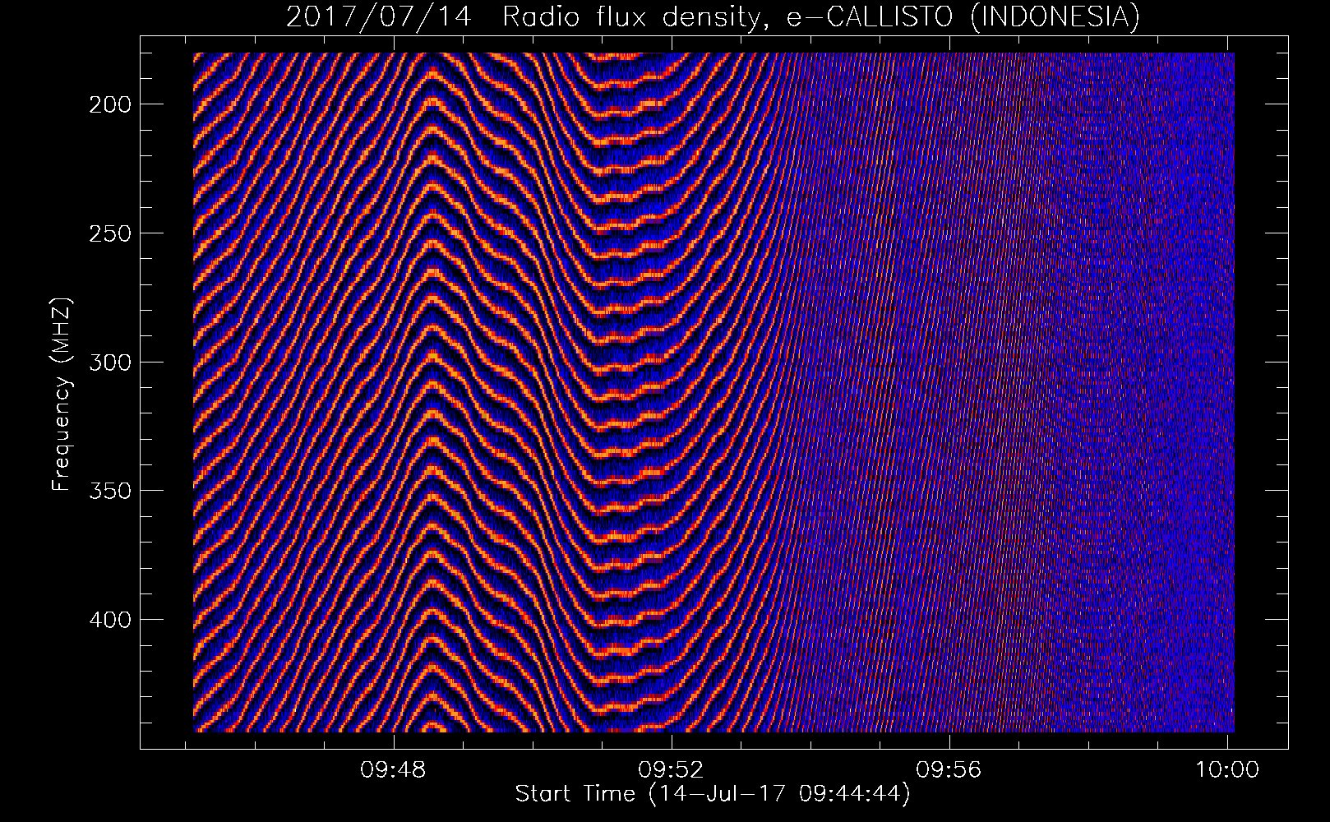
Task: Click the 09:56 time tick label
Action: [x=949, y=770]
